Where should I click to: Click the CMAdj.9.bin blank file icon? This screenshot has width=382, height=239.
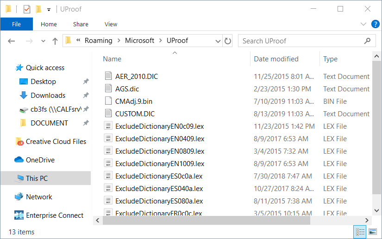pyautogui.click(x=108, y=101)
